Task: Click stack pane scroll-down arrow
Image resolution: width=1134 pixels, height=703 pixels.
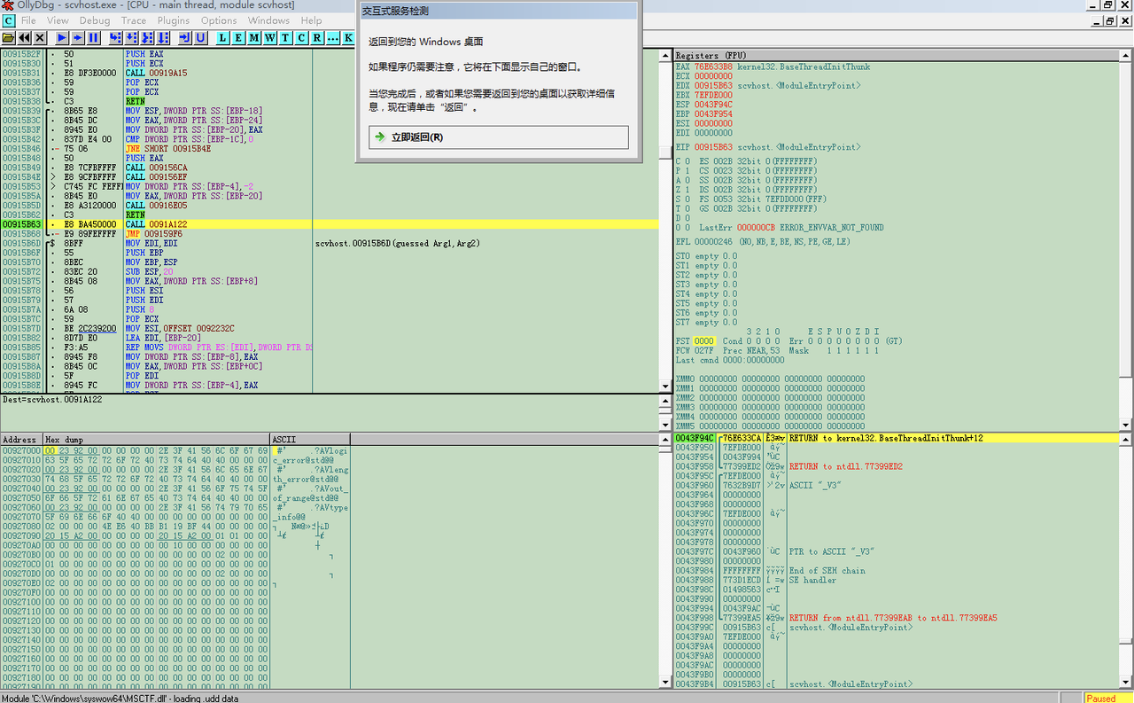Action: [1125, 683]
